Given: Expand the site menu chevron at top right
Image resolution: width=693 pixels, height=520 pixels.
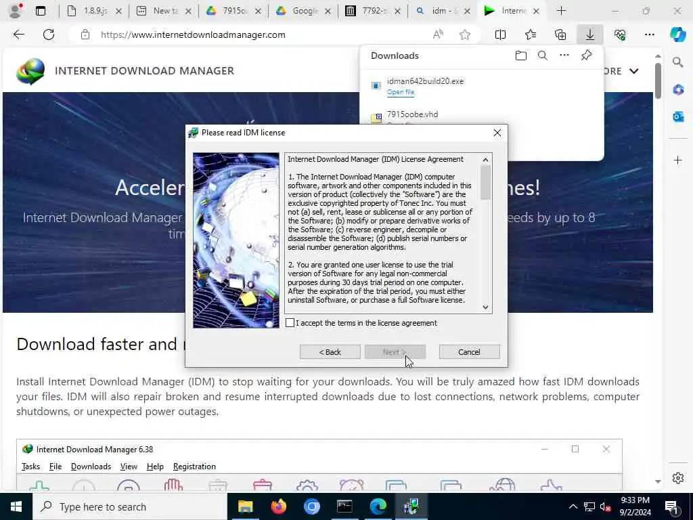Looking at the screenshot, I should [x=633, y=71].
